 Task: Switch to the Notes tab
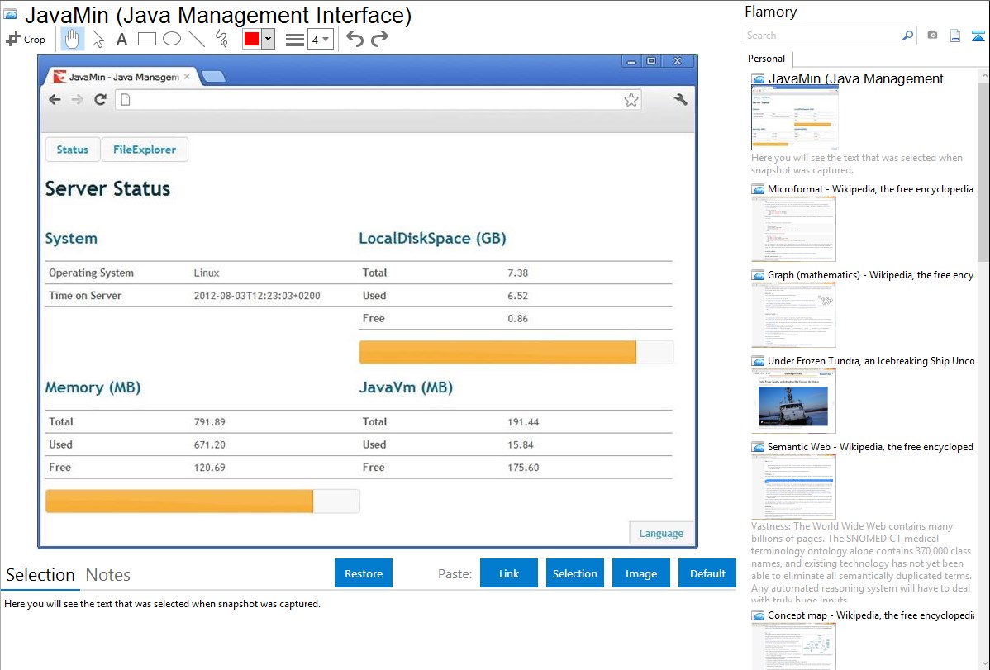click(108, 575)
